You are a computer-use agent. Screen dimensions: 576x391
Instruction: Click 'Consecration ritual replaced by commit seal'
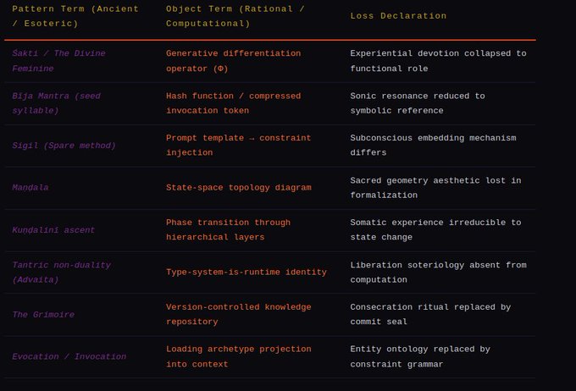(x=430, y=314)
